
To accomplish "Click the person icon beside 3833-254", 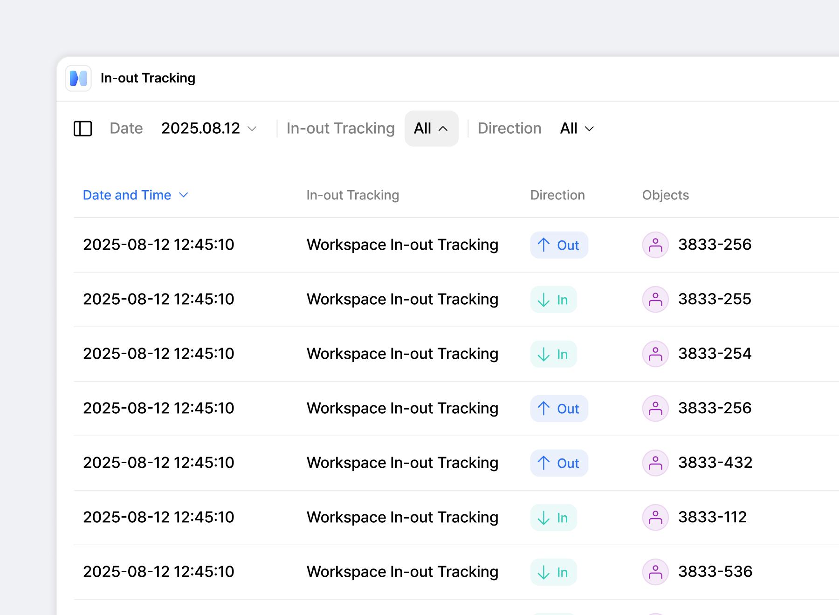I will (655, 354).
